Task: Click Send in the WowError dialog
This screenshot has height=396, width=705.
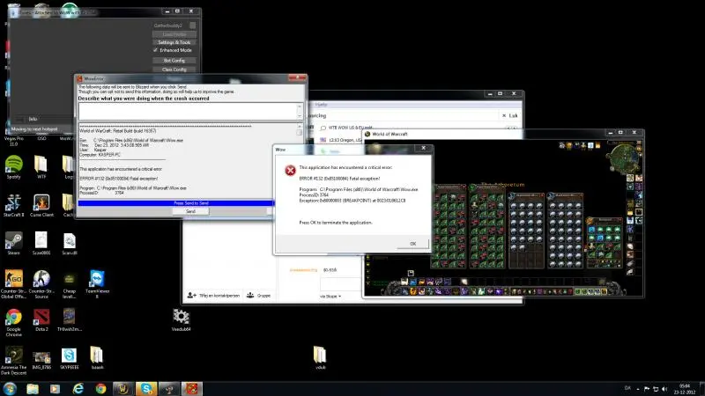Action: click(190, 211)
